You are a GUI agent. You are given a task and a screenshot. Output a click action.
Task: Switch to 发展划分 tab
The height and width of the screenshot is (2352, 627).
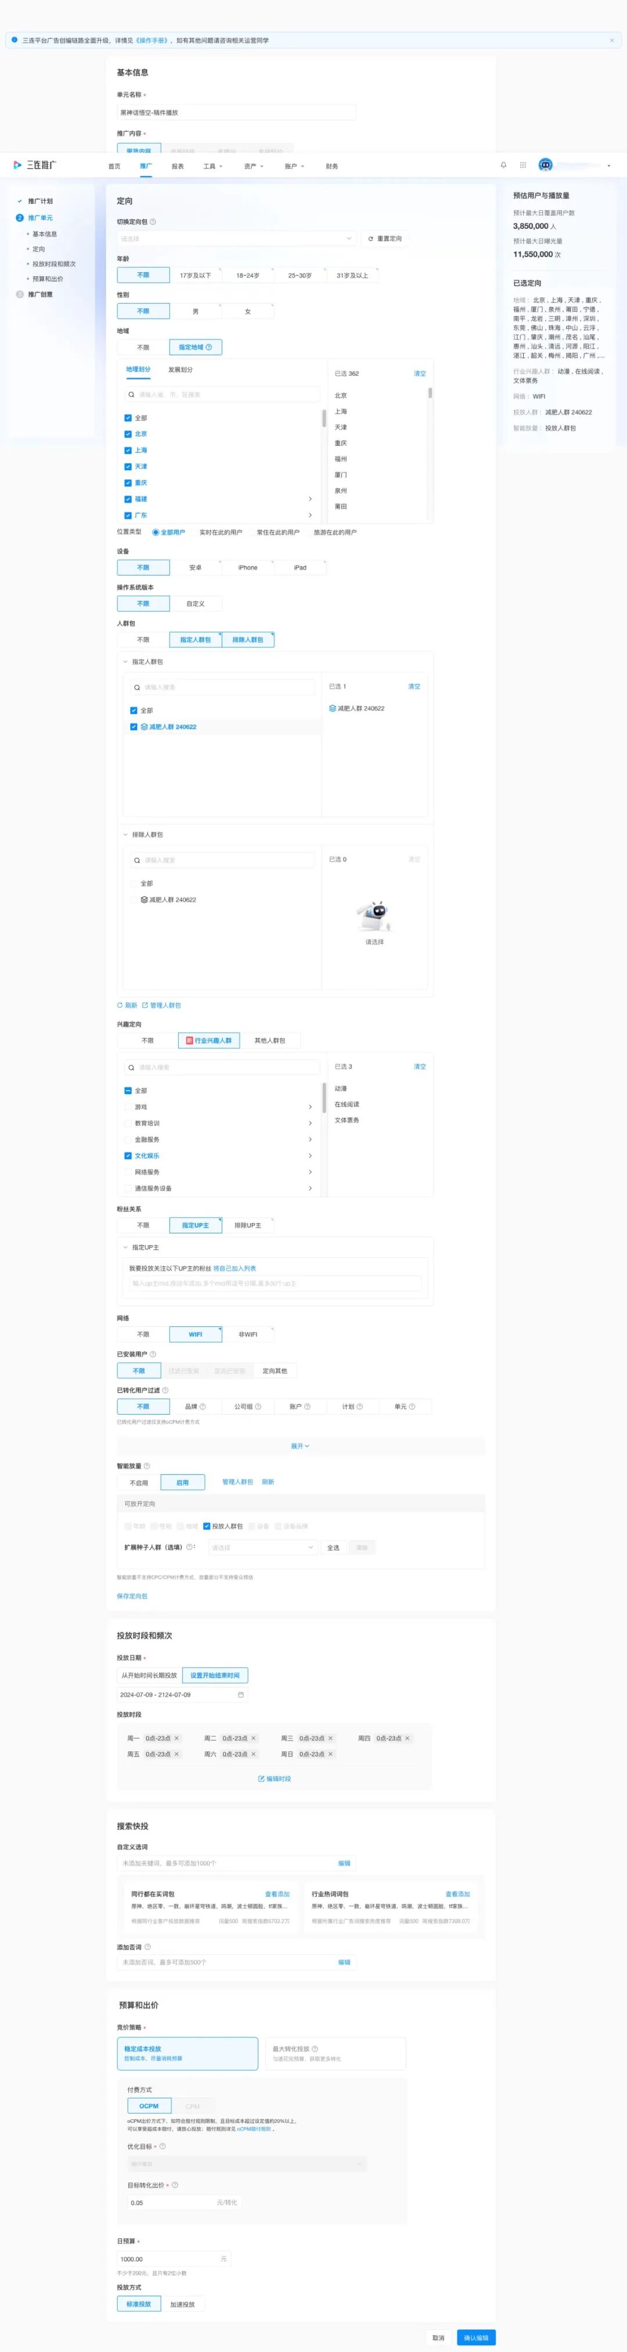[x=180, y=370]
